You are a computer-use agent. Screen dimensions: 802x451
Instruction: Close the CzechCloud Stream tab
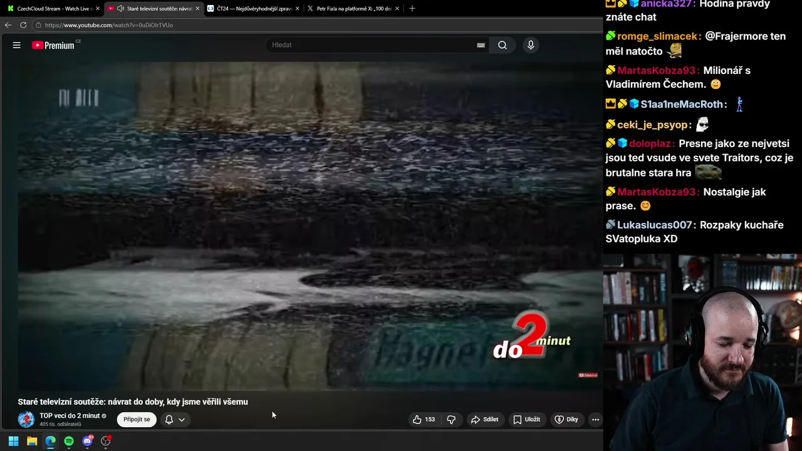pyautogui.click(x=98, y=9)
